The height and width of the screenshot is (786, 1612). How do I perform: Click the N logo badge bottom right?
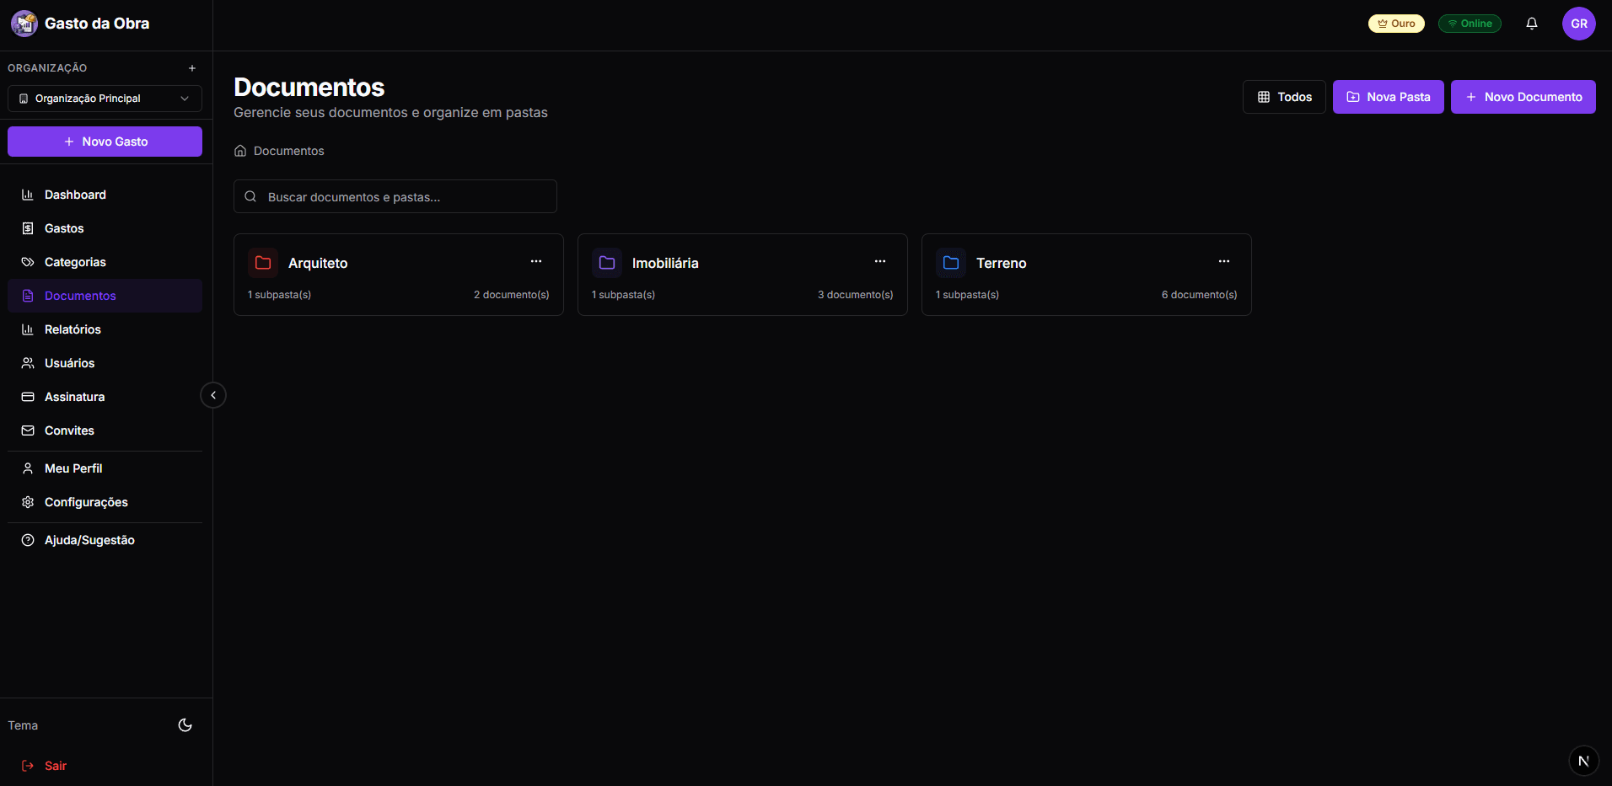point(1583,761)
